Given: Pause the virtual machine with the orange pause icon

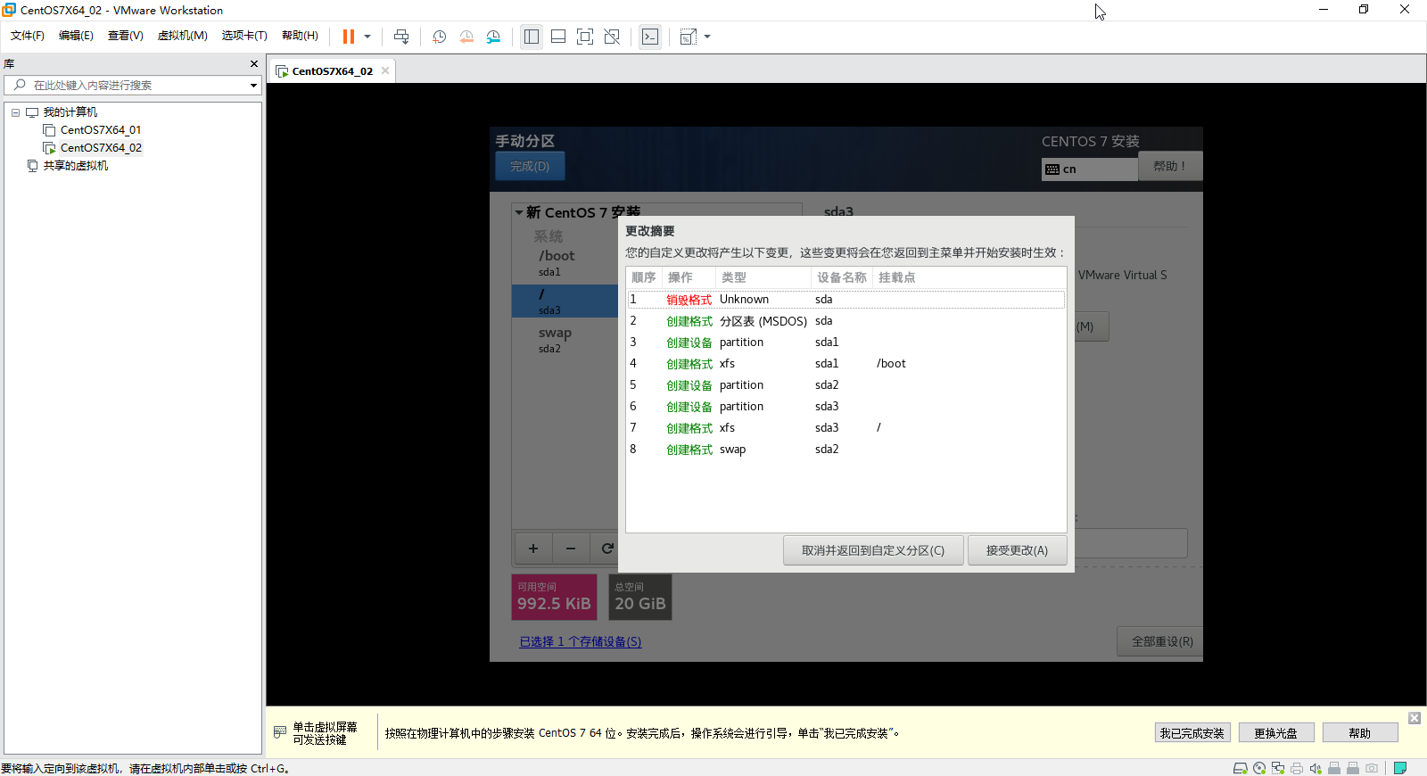Looking at the screenshot, I should (x=349, y=37).
